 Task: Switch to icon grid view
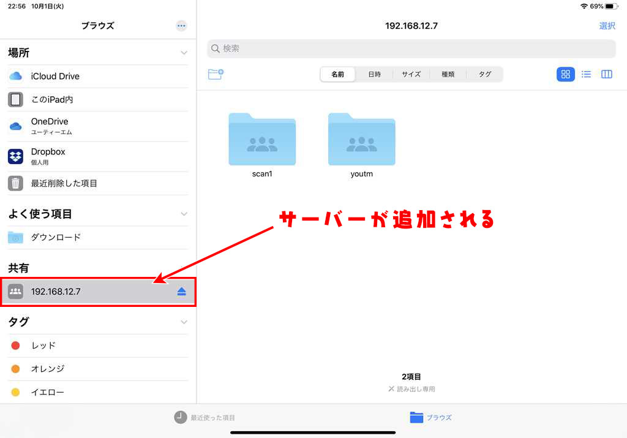click(x=565, y=74)
